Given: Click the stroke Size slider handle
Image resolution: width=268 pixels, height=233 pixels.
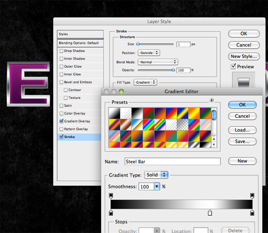Looking at the screenshot, I should point(138,44).
